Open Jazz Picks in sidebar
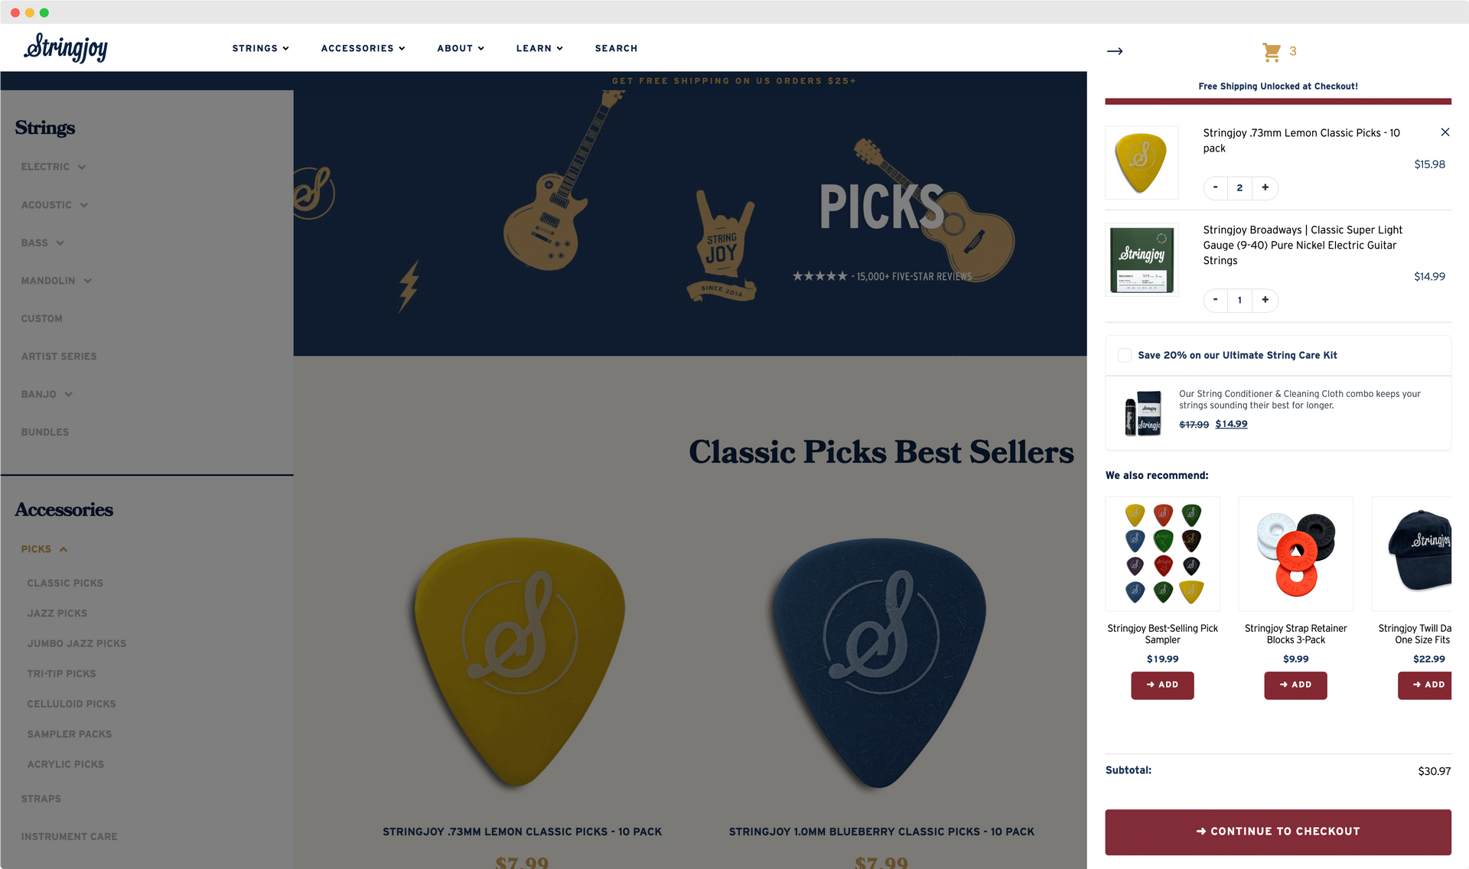1469x869 pixels. 57,614
